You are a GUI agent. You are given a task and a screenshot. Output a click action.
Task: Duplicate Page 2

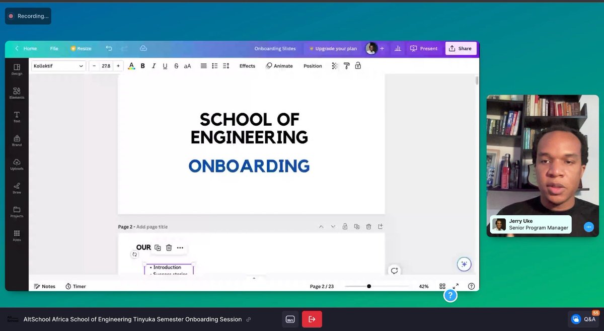(x=357, y=227)
